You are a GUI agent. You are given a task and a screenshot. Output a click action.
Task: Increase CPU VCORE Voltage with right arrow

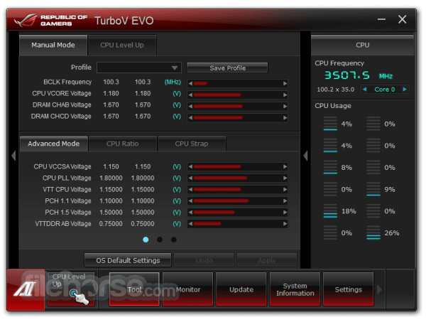point(285,95)
